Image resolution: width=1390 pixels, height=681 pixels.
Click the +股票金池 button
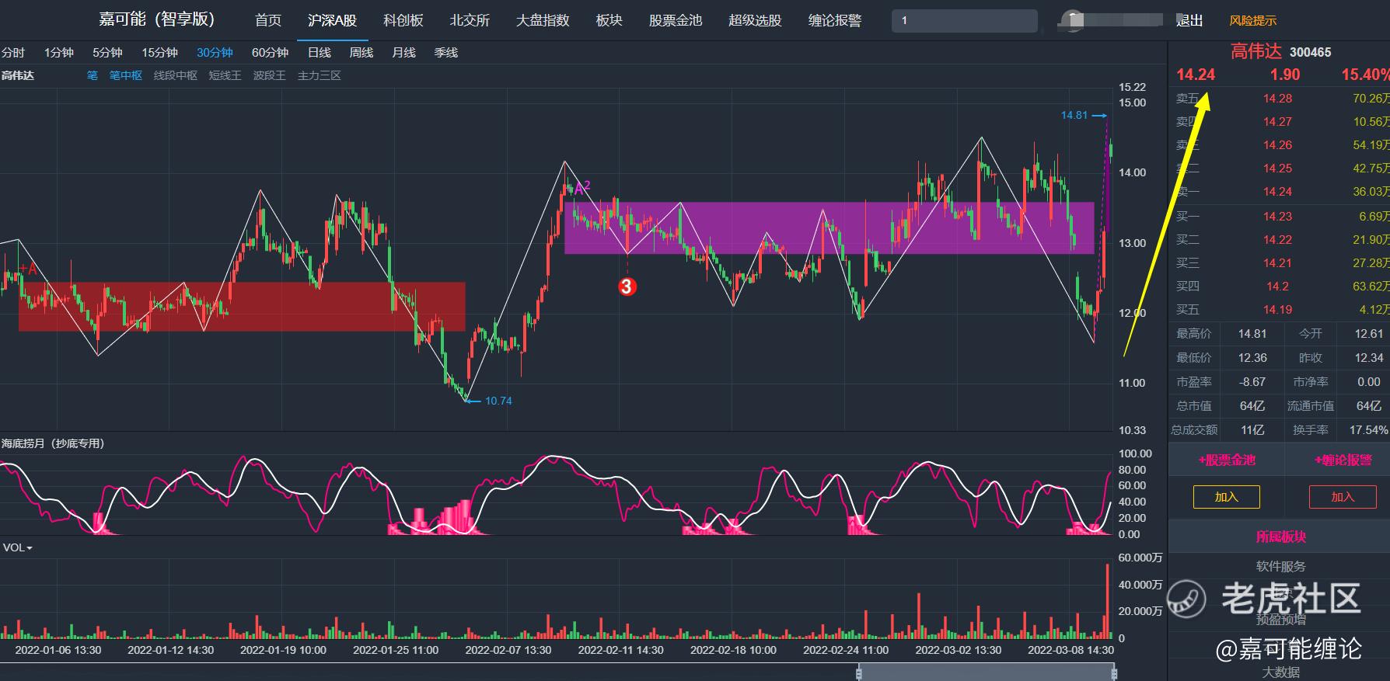[x=1227, y=460]
